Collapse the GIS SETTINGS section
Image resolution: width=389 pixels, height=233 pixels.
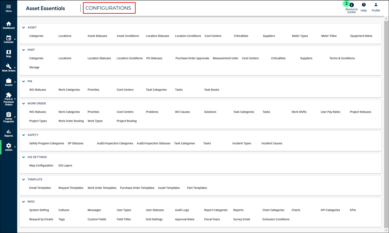point(24,157)
